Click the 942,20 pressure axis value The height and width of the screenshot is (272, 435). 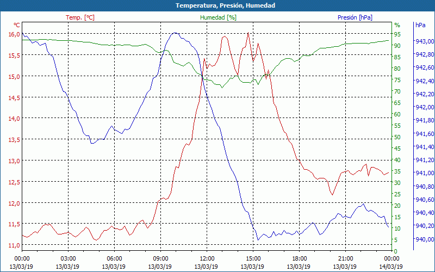[x=425, y=94]
